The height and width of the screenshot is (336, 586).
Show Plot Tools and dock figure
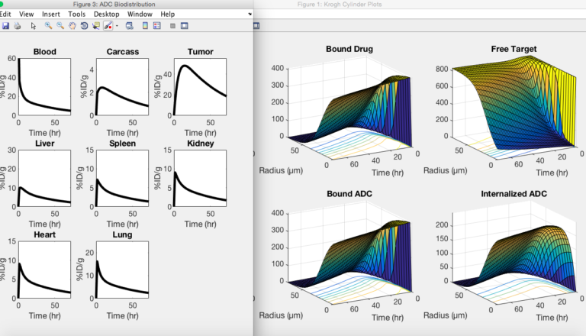tap(184, 26)
